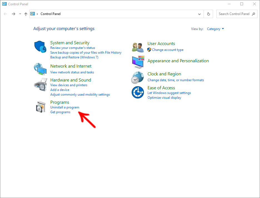Click Get programs link
260x198 pixels.
[60, 112]
